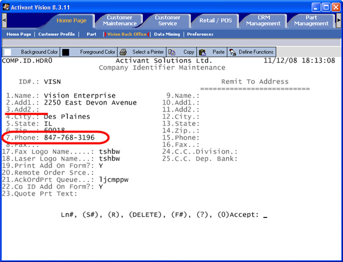Click the 10.Add1 remit field label
The height and width of the screenshot is (262, 343).
[181, 102]
